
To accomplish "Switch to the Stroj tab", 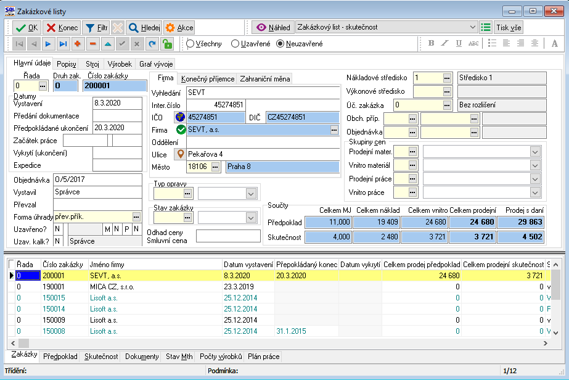I will [91, 64].
